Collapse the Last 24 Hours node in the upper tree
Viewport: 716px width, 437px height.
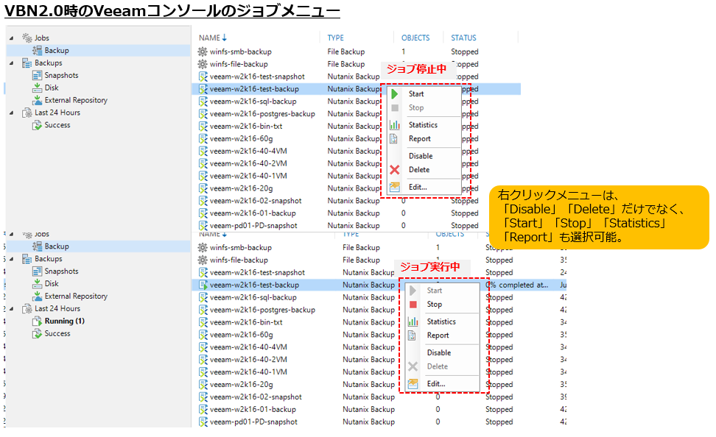coord(11,113)
